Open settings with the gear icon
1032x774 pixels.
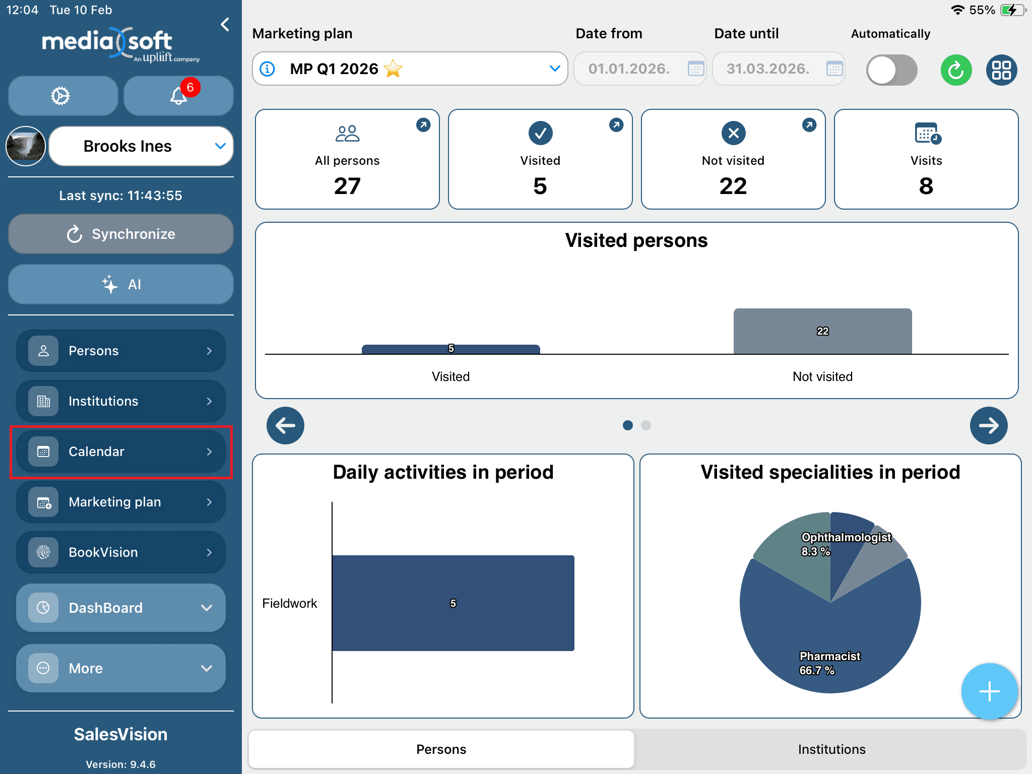click(61, 96)
